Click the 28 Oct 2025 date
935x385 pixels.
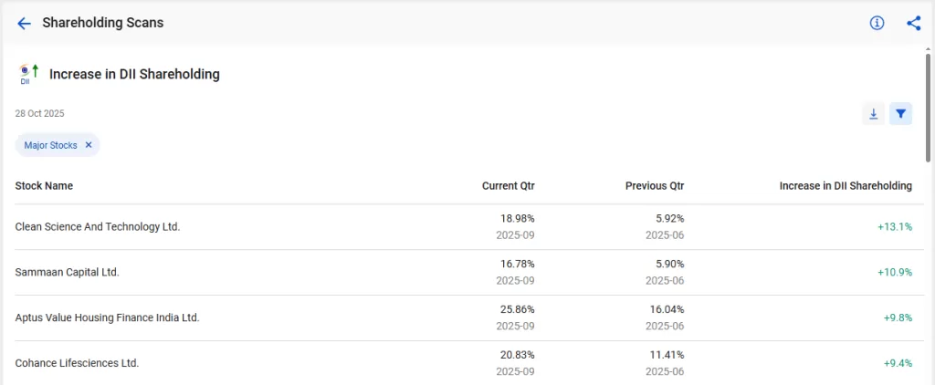39,114
